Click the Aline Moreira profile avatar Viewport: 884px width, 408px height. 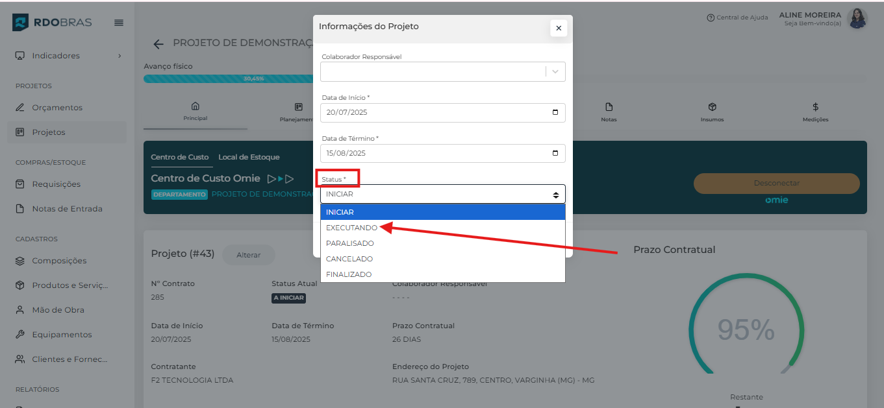click(857, 19)
